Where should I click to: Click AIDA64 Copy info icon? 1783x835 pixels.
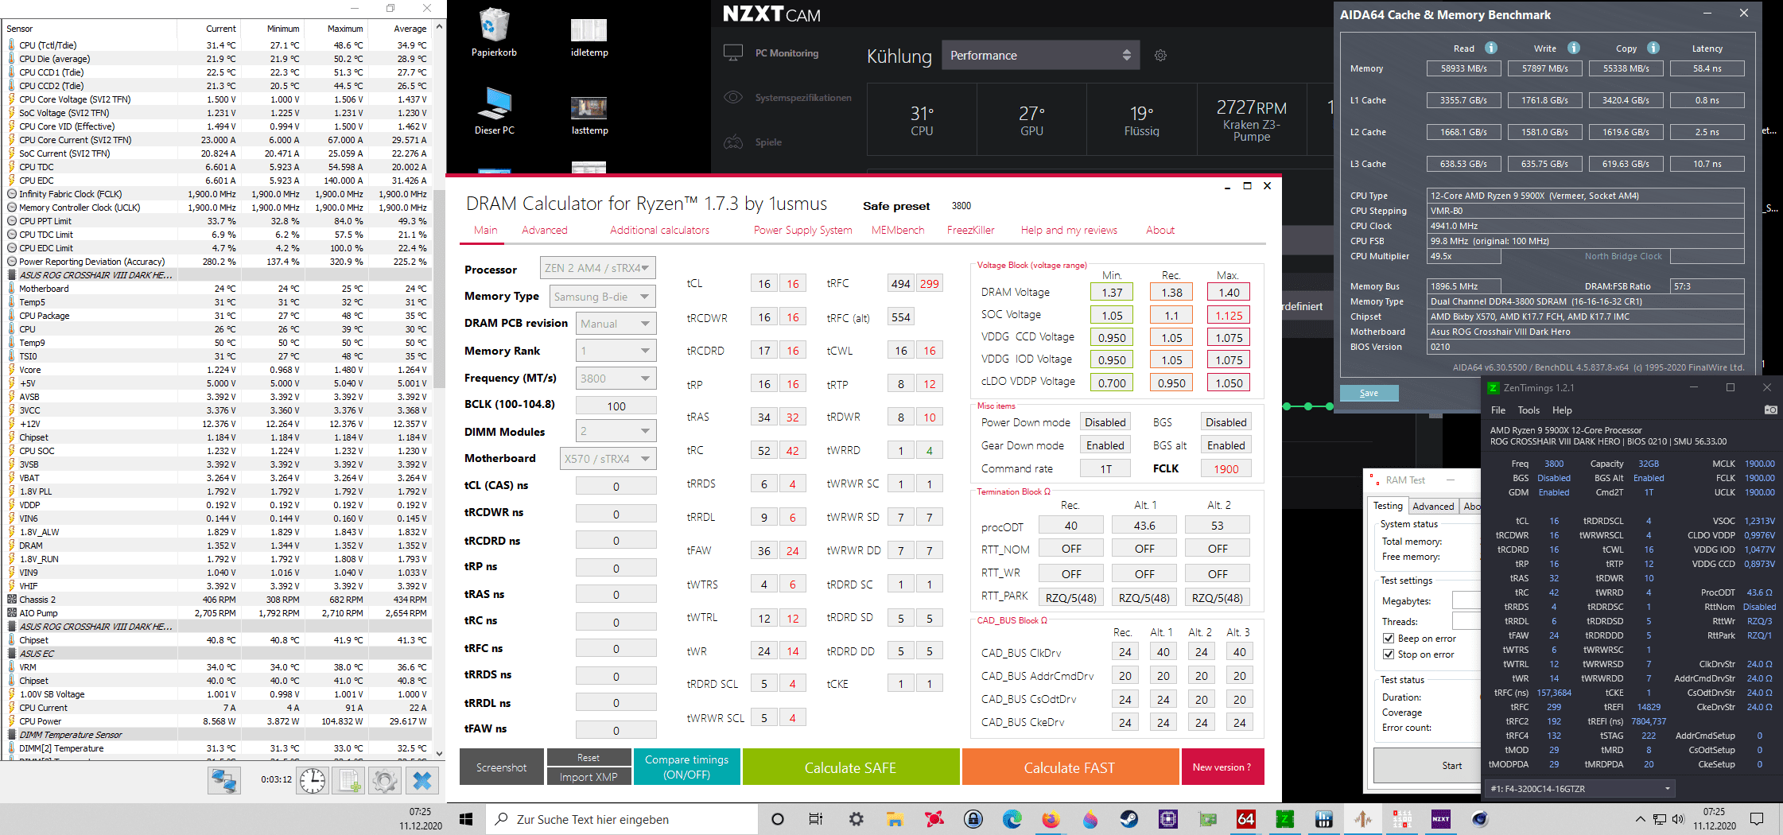click(1653, 48)
